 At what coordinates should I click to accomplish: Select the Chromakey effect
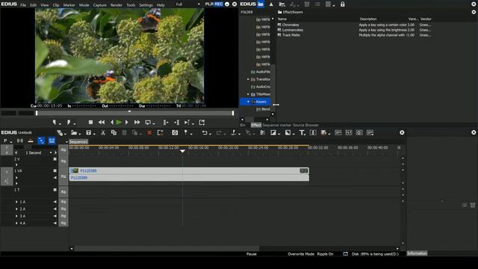(x=291, y=25)
